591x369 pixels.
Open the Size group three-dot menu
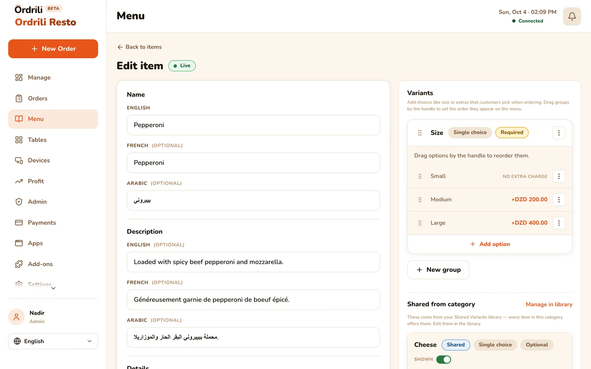(x=559, y=133)
